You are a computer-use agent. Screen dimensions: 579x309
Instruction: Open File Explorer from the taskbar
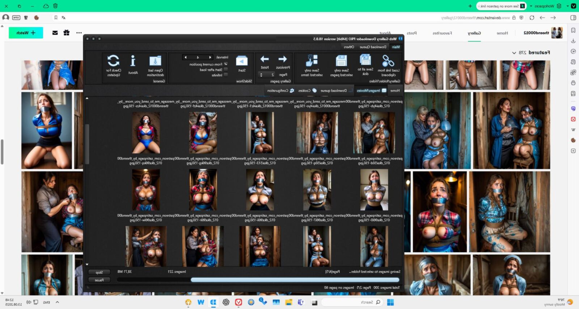coord(288,302)
